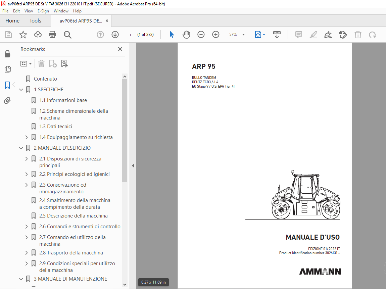Screen dimensions: 386x289
Task: Open the Find text search tool
Action: (67, 35)
